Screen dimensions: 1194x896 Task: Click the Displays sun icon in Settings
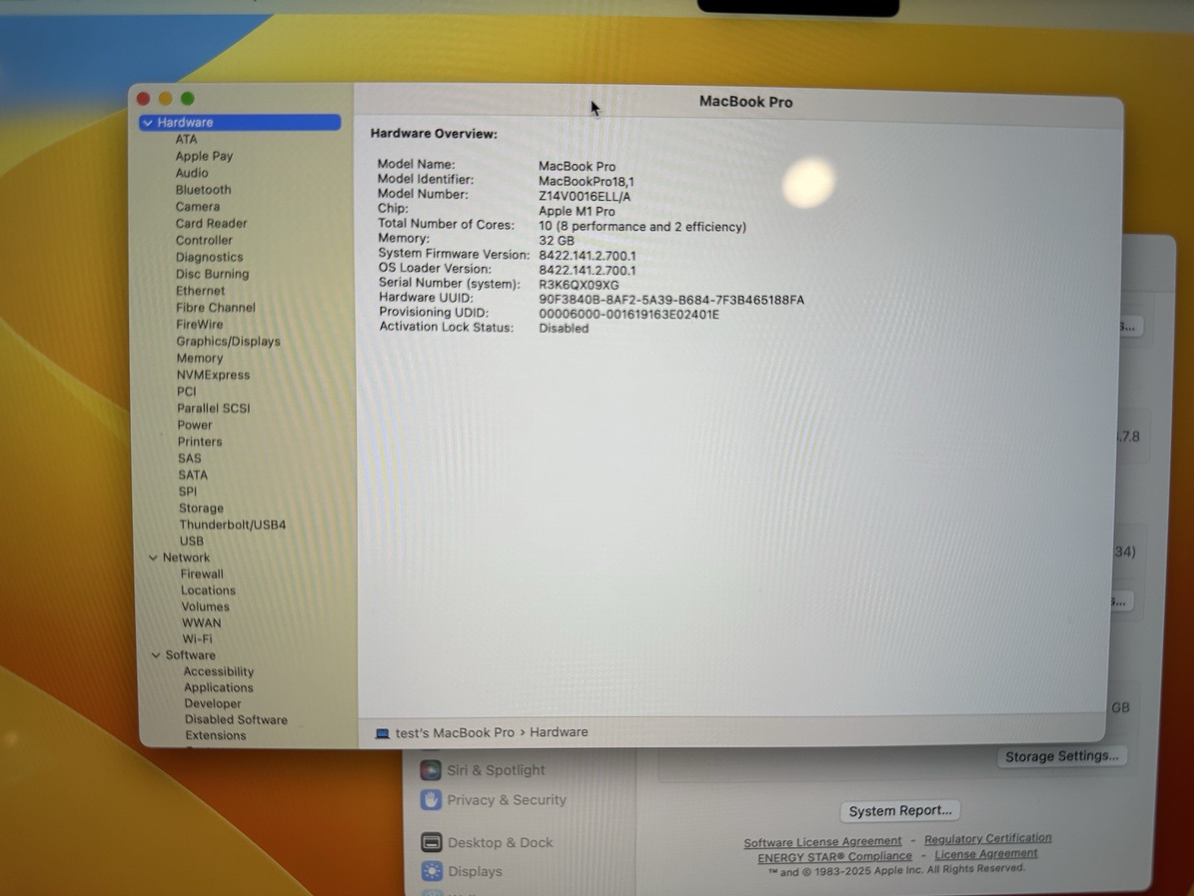(x=431, y=871)
